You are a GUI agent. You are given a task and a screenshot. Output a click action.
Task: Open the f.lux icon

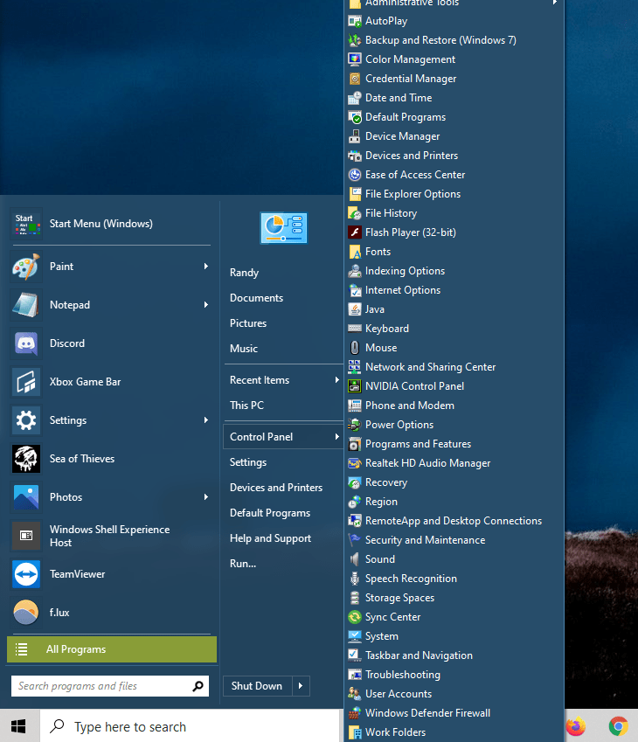coord(26,613)
